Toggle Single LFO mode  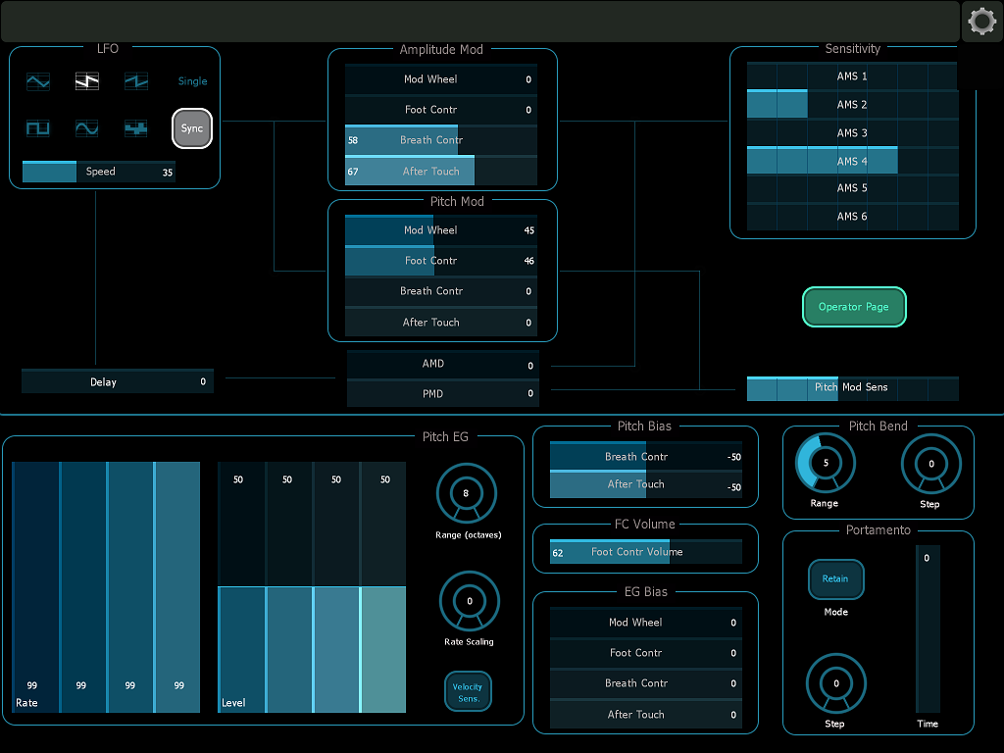pos(192,81)
